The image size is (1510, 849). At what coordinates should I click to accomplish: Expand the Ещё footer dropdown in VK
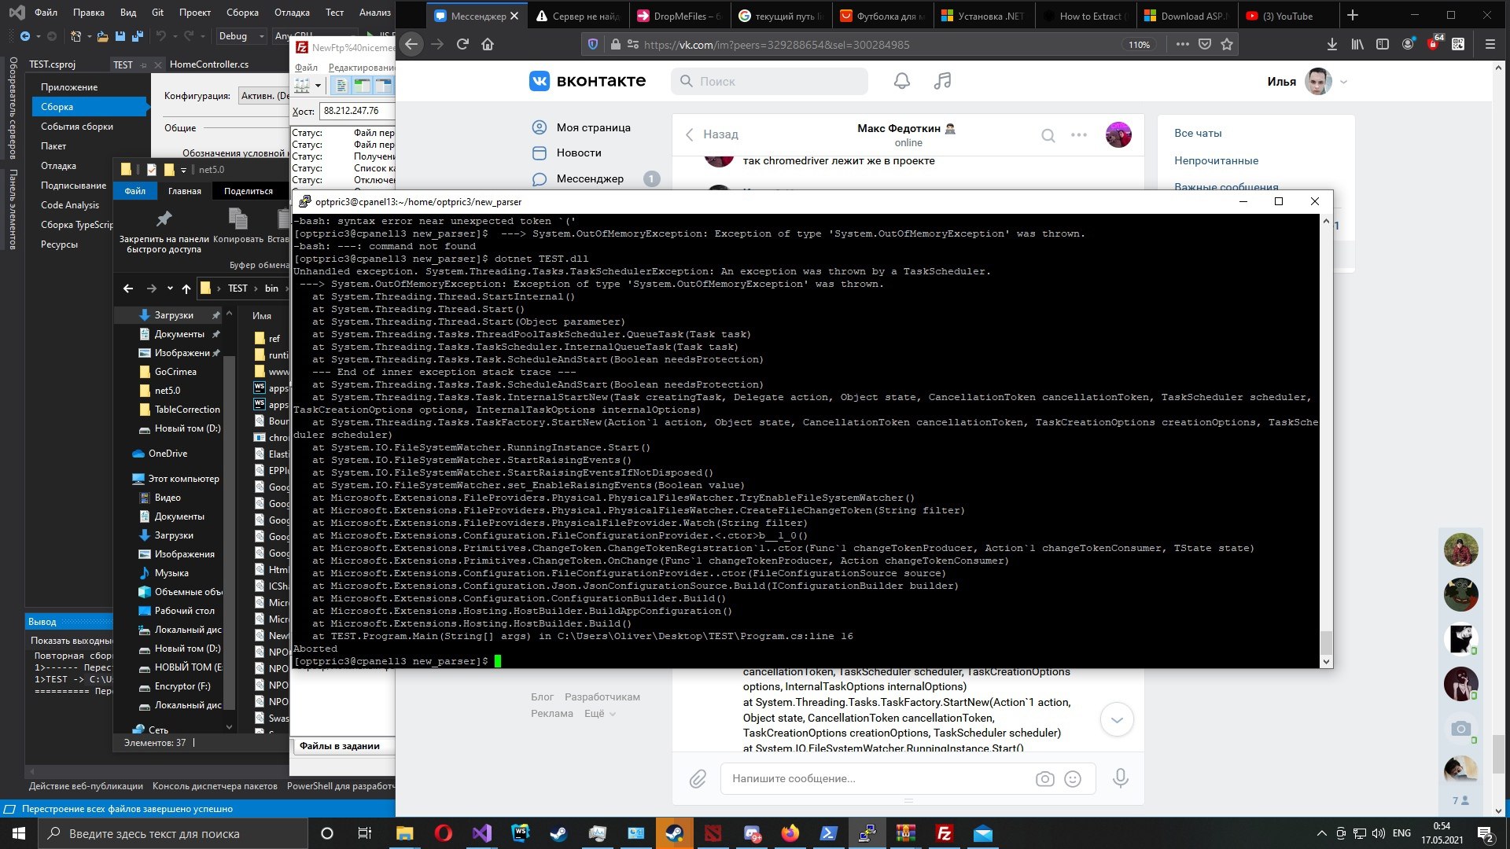pyautogui.click(x=600, y=714)
